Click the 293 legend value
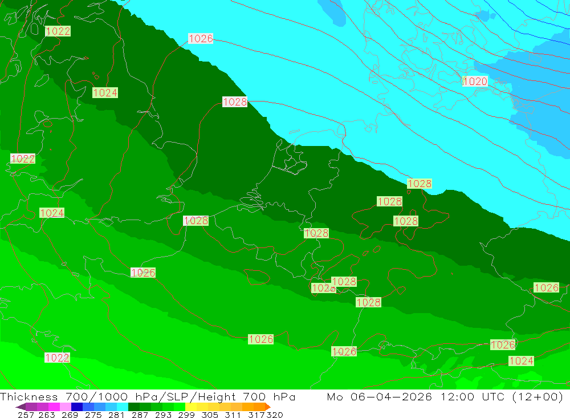The height and width of the screenshot is (418, 570). (163, 415)
